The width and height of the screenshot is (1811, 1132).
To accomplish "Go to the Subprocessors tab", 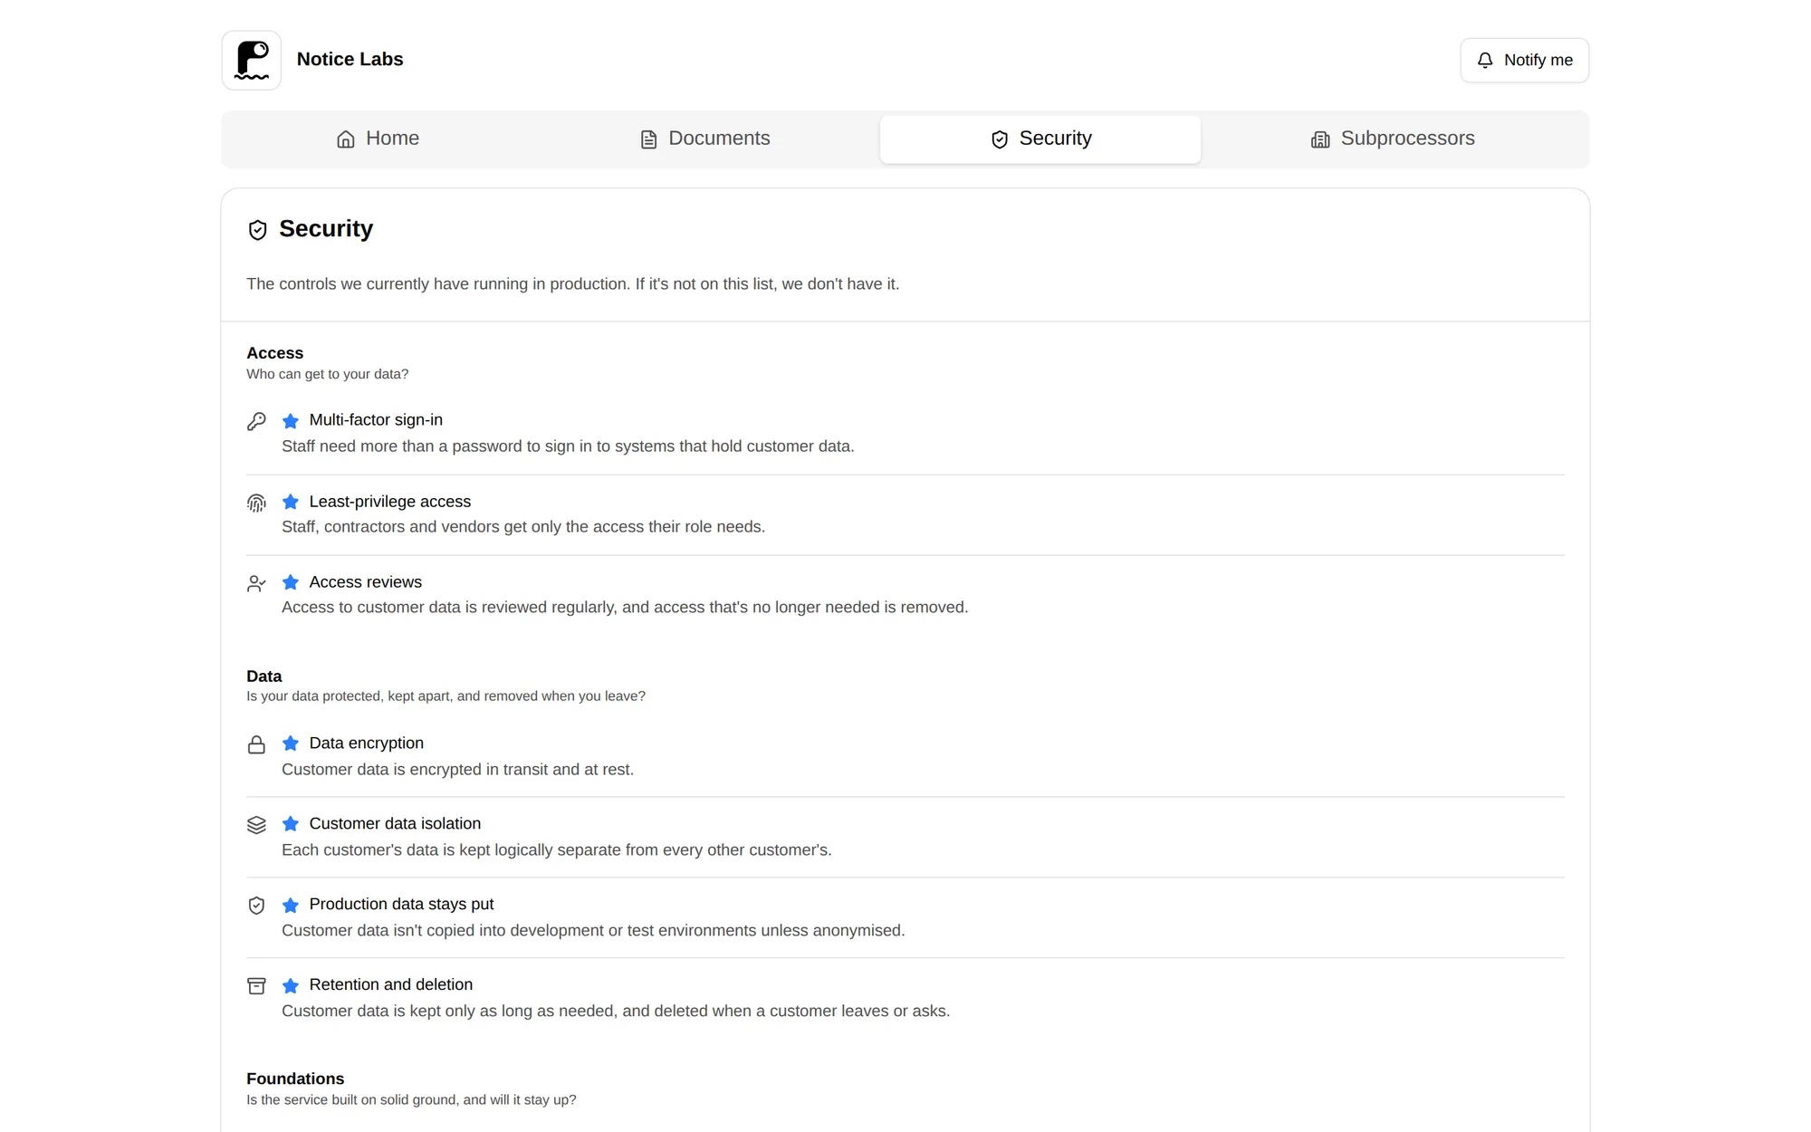I will click(x=1393, y=139).
